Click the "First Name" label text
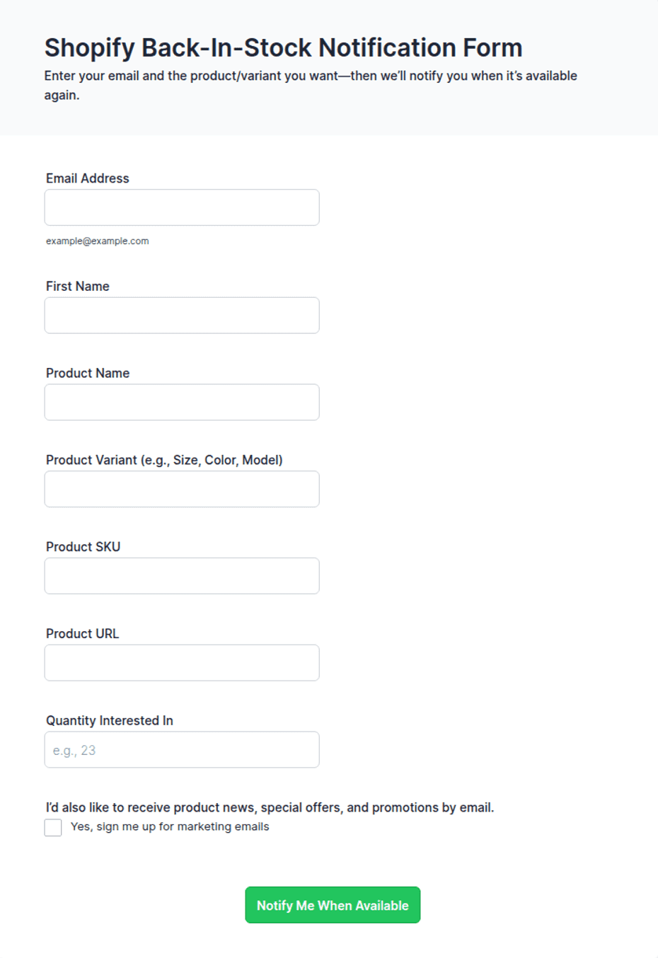 (78, 287)
